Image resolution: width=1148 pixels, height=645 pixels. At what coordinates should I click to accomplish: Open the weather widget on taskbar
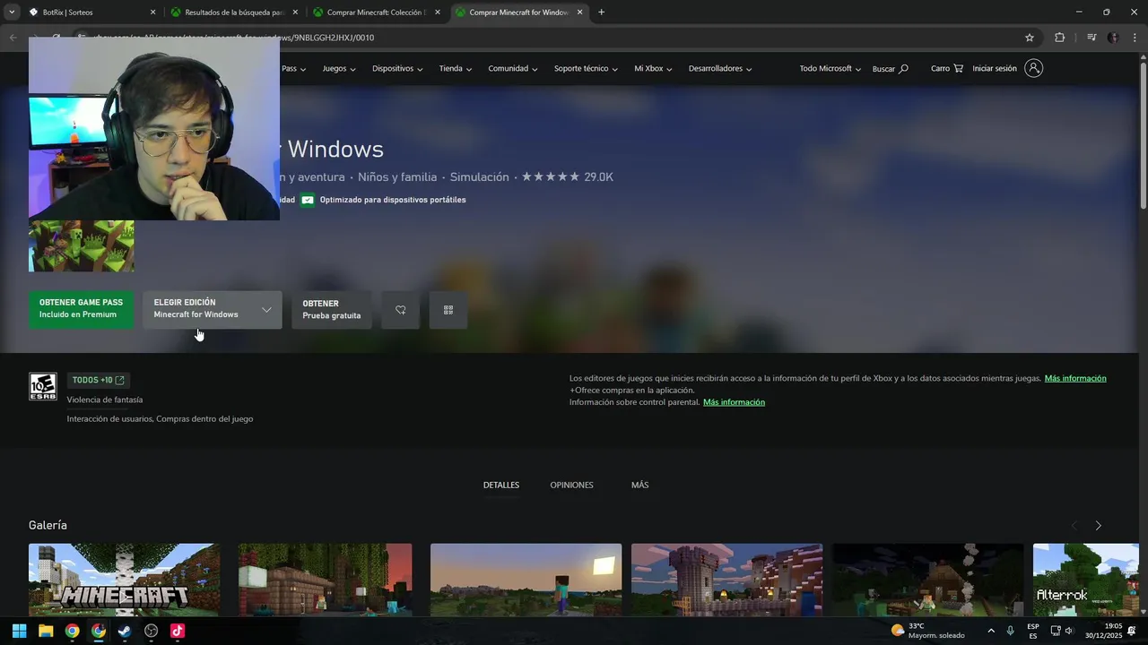pos(928,631)
